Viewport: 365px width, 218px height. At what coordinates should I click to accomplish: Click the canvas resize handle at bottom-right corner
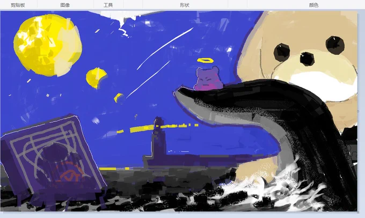(358, 212)
